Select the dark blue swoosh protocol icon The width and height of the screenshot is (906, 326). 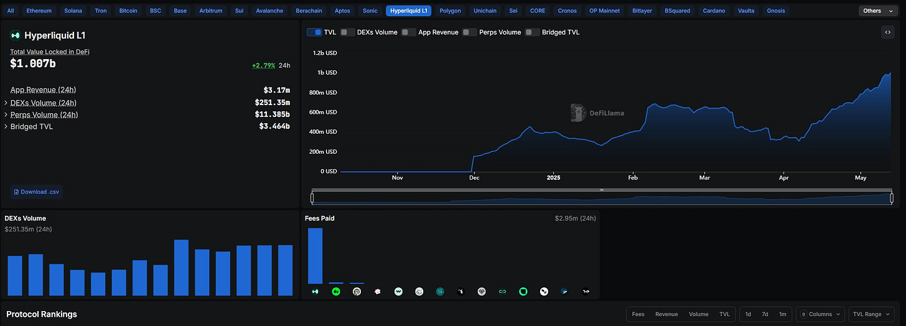pyautogui.click(x=564, y=291)
